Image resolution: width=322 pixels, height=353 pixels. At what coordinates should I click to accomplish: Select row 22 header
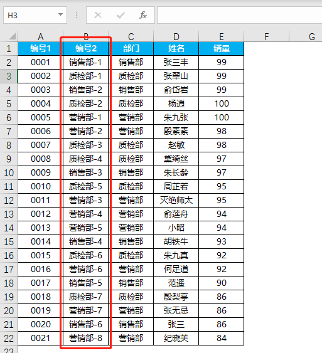[9, 339]
